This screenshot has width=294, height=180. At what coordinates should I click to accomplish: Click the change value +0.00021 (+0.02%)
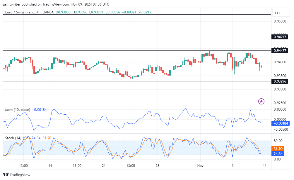(x=136, y=12)
